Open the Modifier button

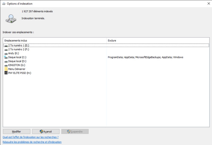17,132
